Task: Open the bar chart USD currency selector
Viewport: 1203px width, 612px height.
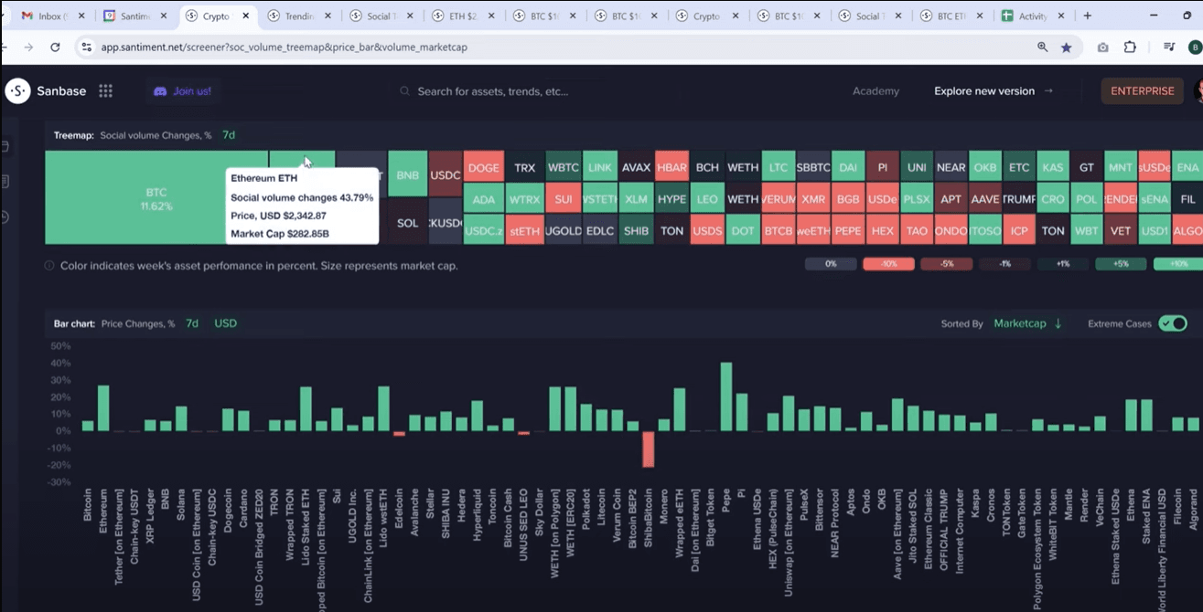Action: click(225, 323)
